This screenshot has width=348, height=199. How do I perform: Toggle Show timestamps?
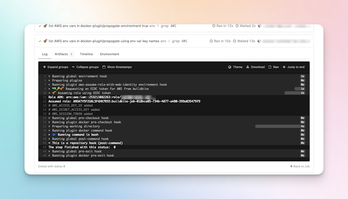[117, 67]
